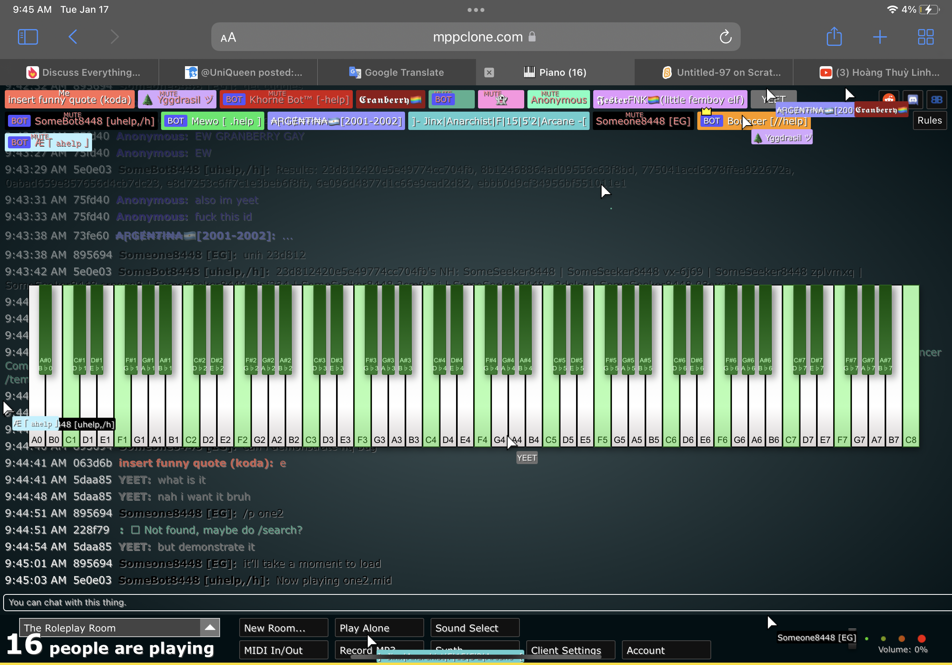Click the Scratch icon on Untitled-97 tab
The height and width of the screenshot is (665, 952).
(667, 73)
